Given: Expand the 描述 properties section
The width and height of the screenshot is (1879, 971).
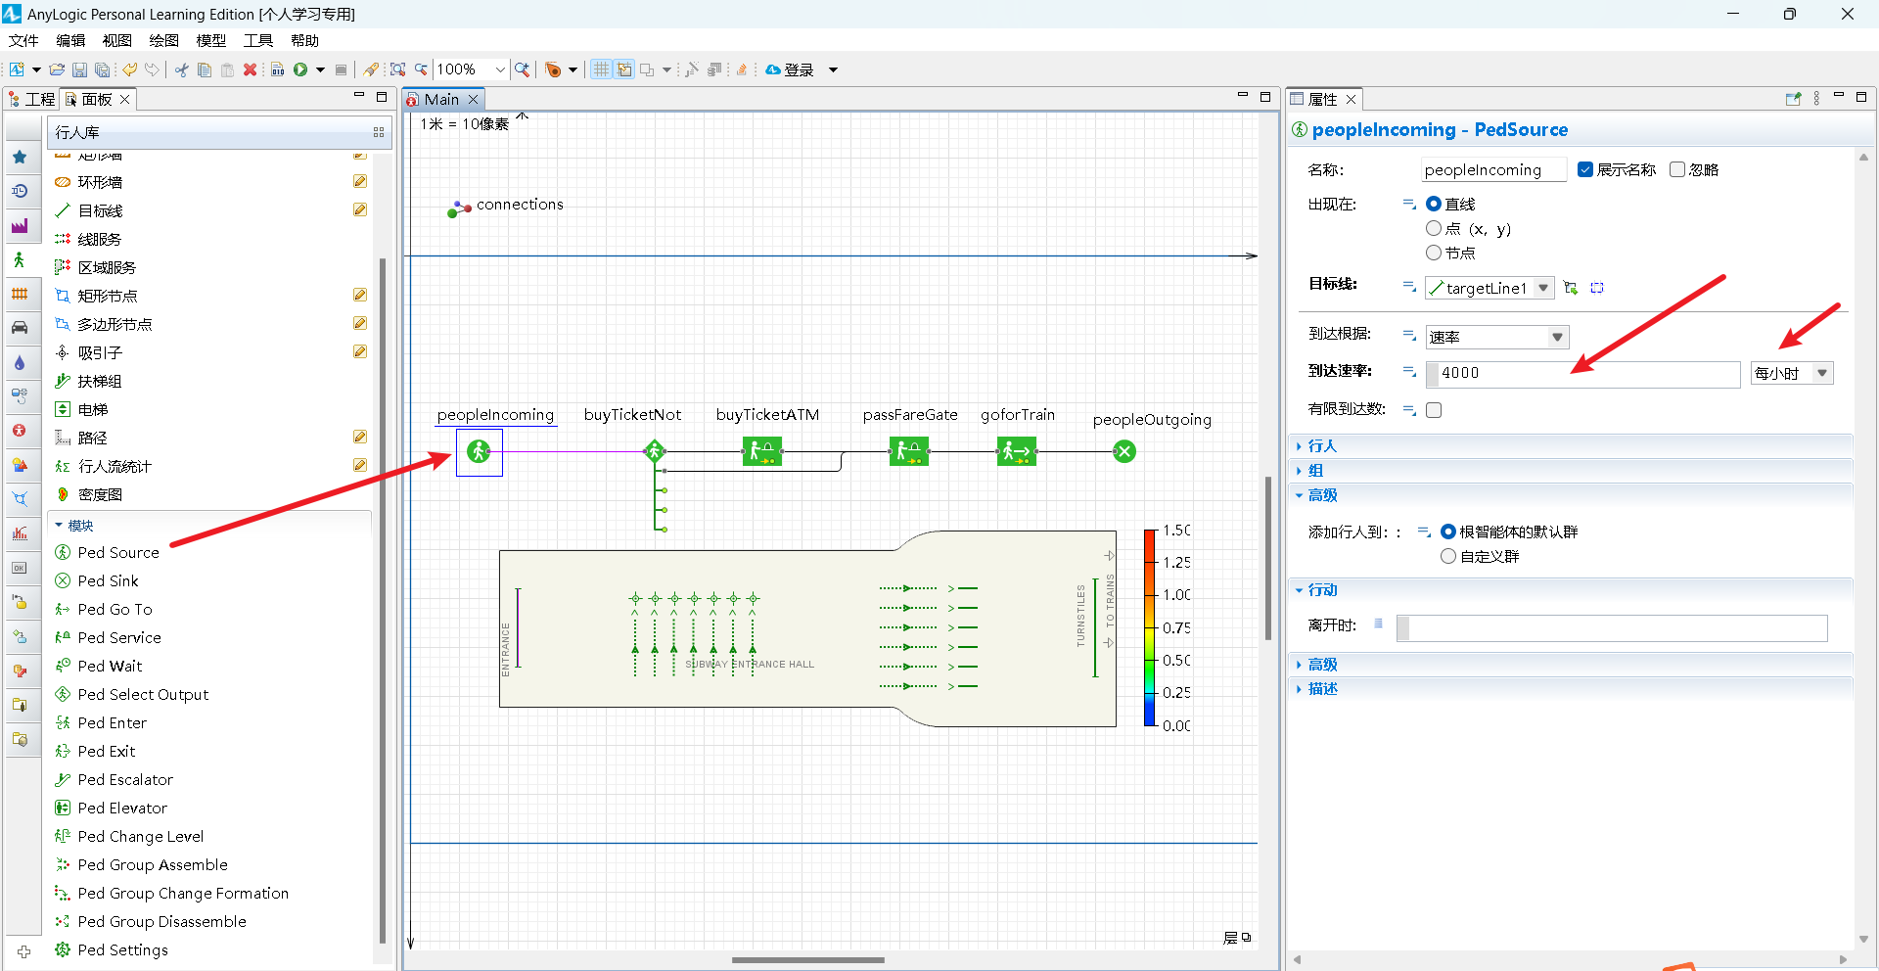Looking at the screenshot, I should point(1321,688).
